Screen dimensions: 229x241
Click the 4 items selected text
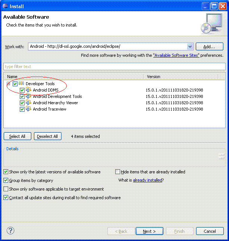(85, 136)
